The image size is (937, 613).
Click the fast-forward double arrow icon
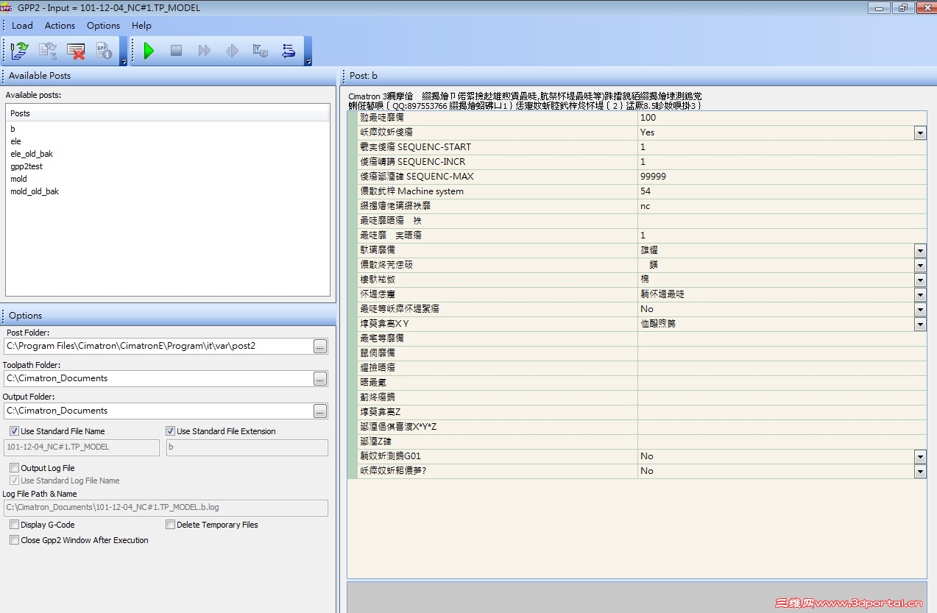coord(204,51)
